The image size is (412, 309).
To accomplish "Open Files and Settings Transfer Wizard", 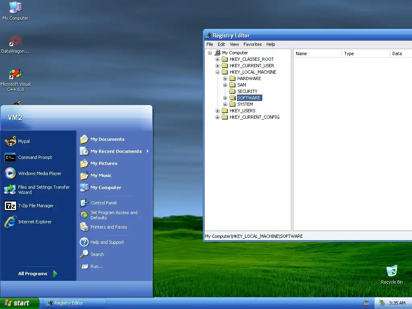I will click(x=37, y=190).
